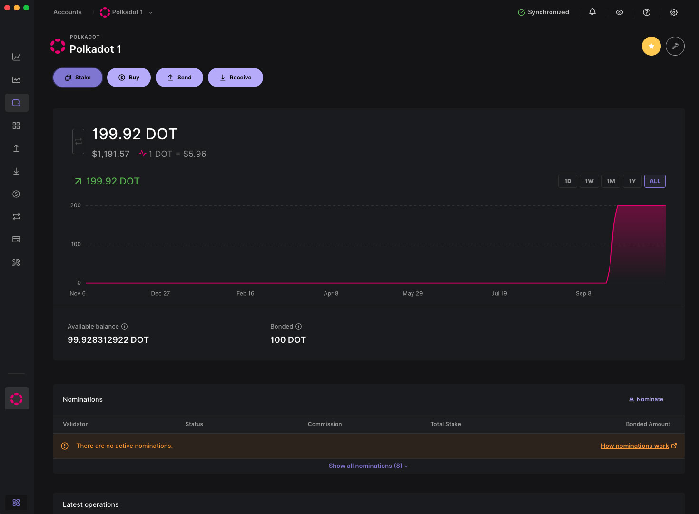Click the Total Stake column header

pyautogui.click(x=445, y=424)
